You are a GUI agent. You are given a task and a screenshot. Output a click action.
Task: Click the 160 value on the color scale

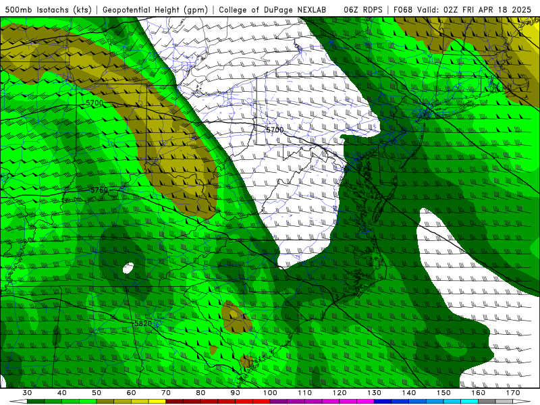(x=479, y=393)
